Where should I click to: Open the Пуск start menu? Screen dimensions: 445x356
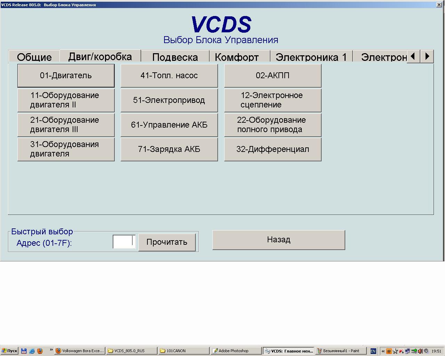9,351
